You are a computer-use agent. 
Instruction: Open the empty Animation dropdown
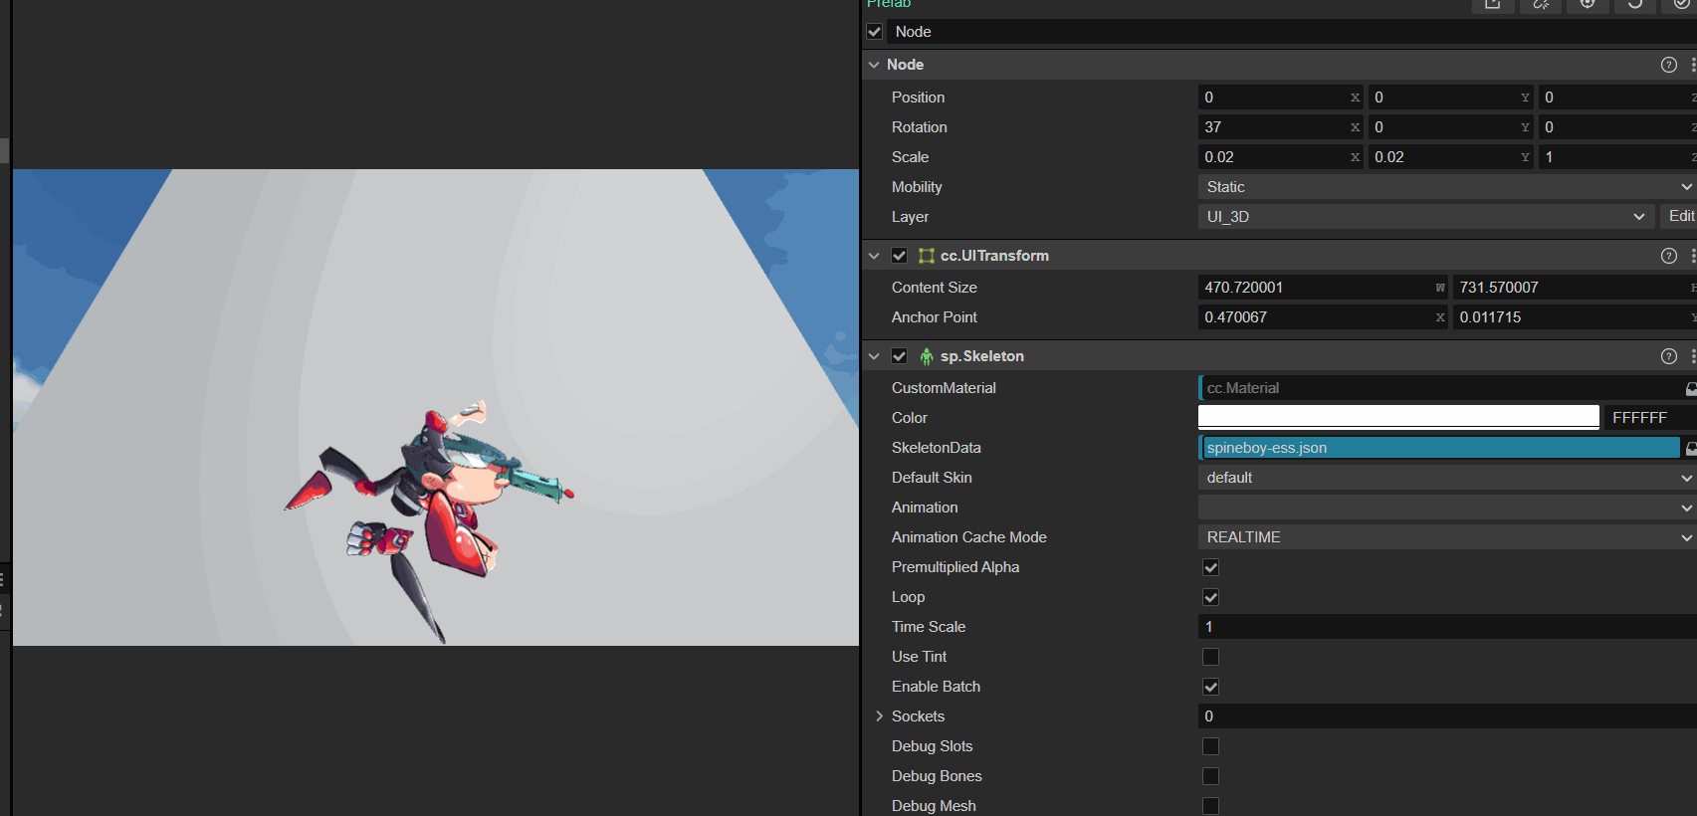click(1447, 508)
